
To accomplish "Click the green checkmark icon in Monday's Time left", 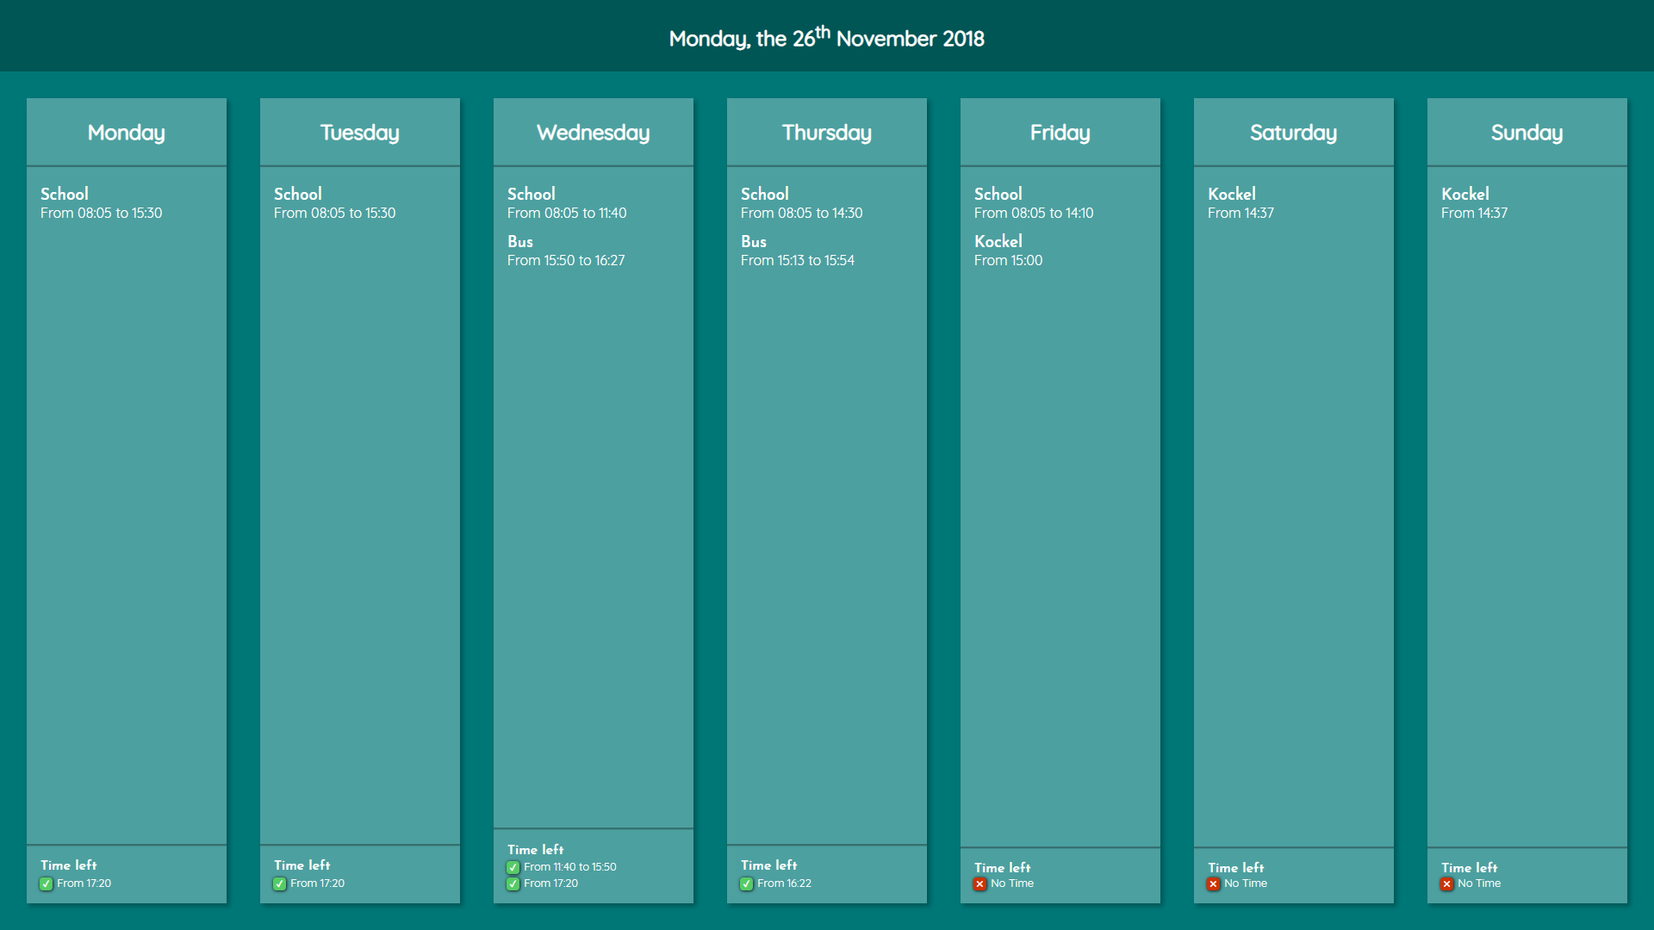I will (47, 883).
